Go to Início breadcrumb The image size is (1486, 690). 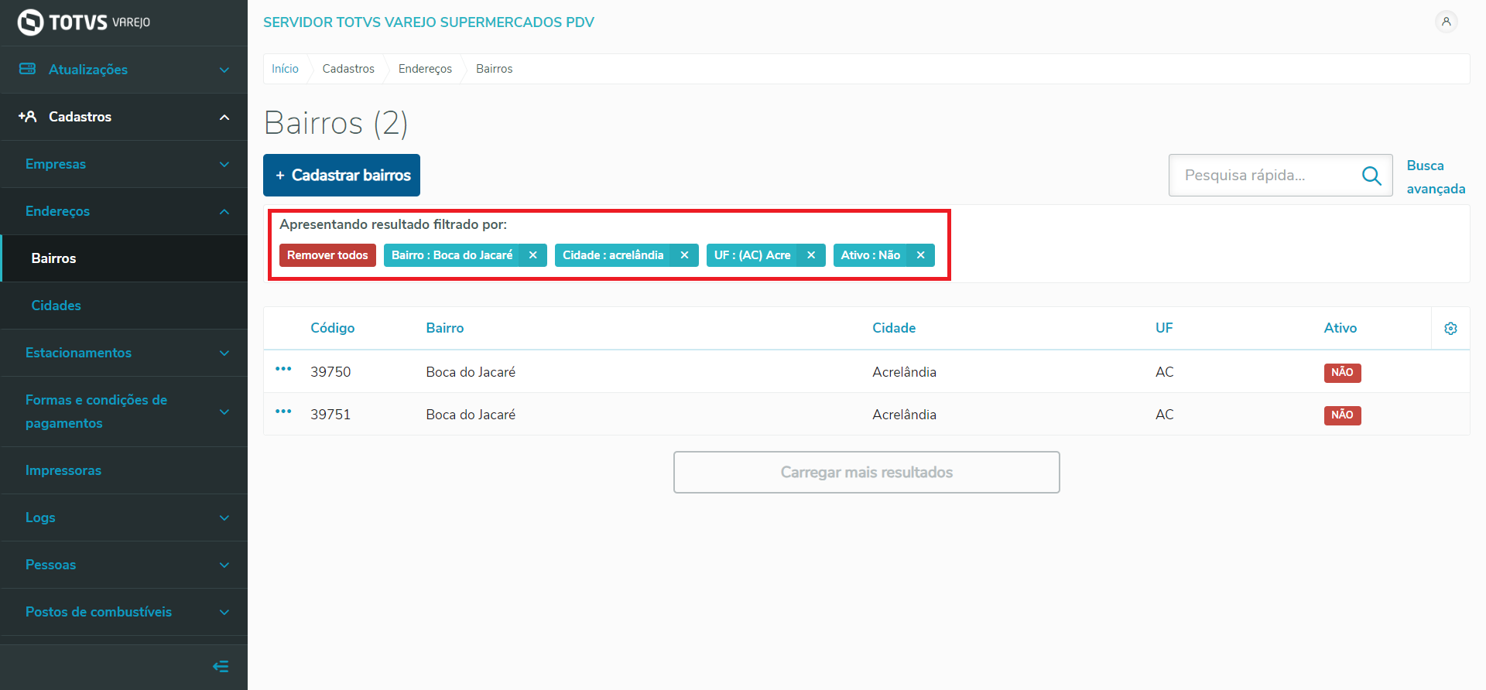pyautogui.click(x=285, y=69)
